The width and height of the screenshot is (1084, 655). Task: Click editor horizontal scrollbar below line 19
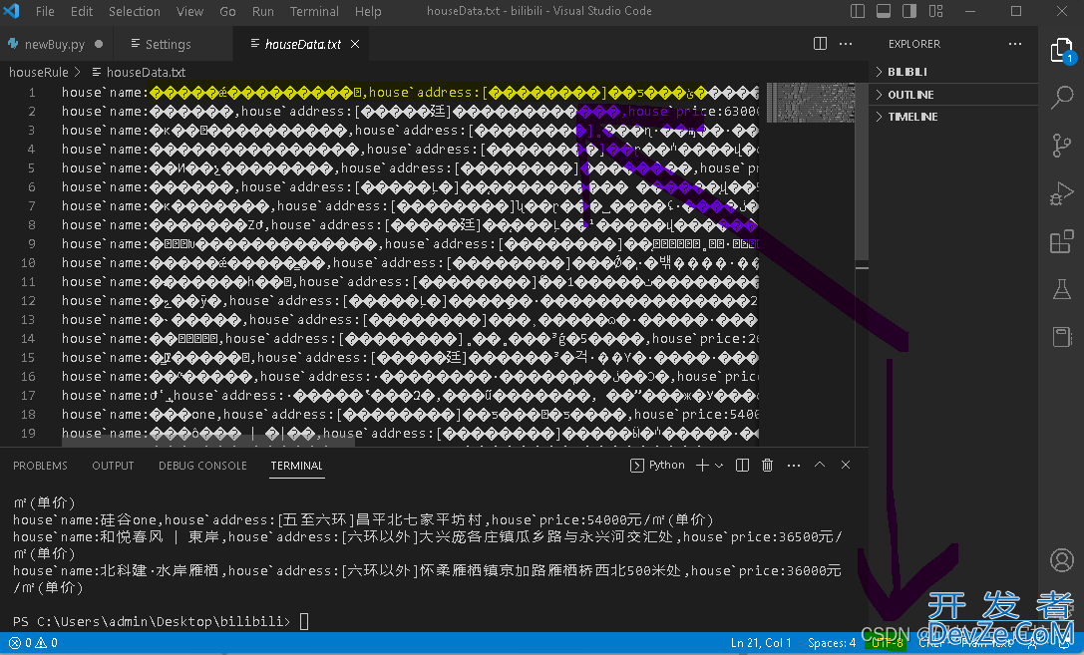coord(207,443)
